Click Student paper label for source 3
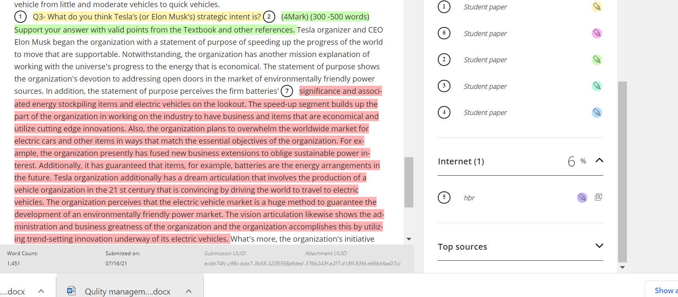 [x=485, y=87]
